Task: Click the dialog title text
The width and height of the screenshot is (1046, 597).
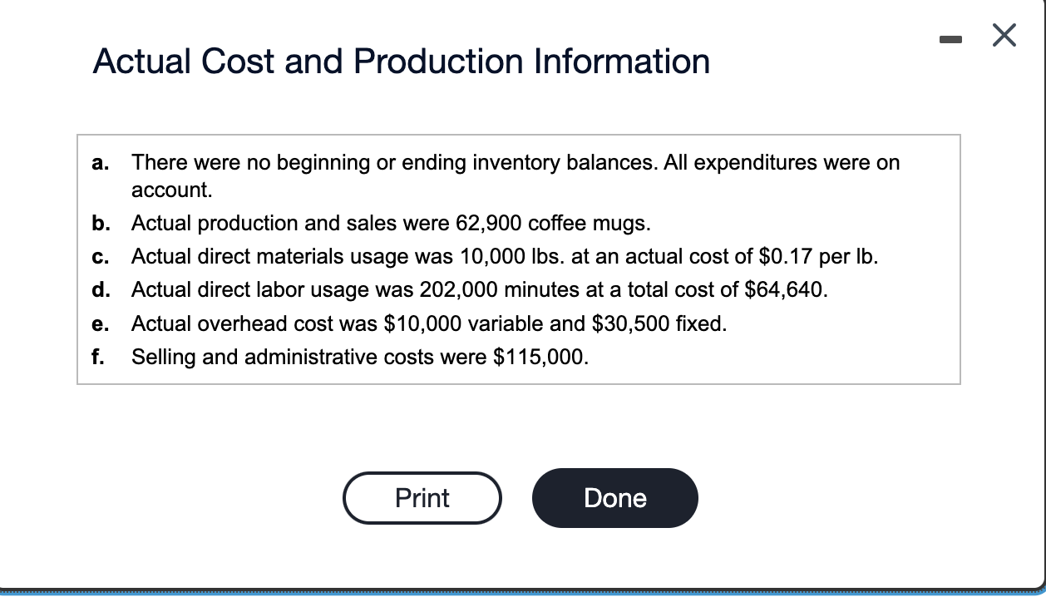Action: 402,61
